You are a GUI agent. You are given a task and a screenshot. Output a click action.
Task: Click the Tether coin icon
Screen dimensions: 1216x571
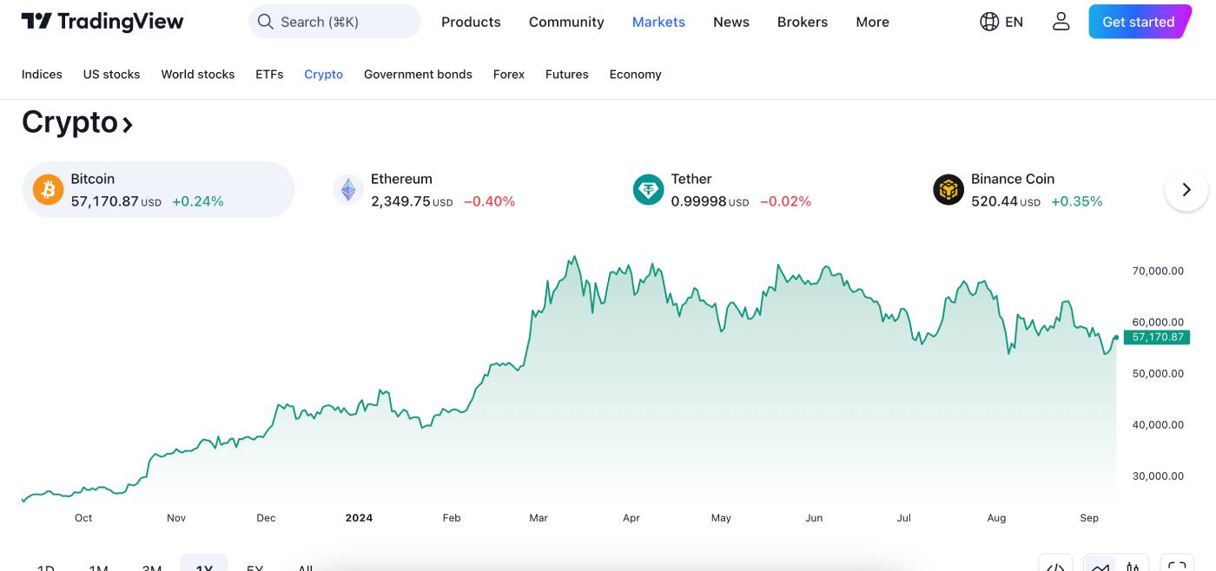pyautogui.click(x=648, y=189)
